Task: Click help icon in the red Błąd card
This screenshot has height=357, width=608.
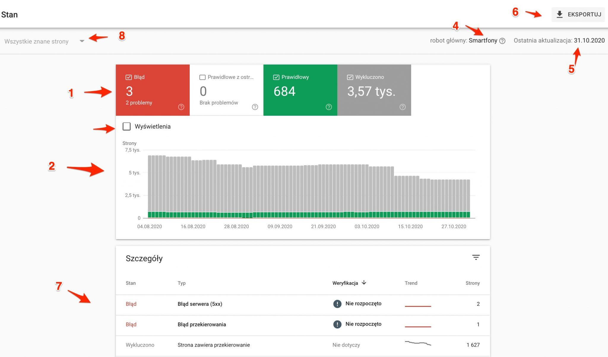Action: click(181, 107)
